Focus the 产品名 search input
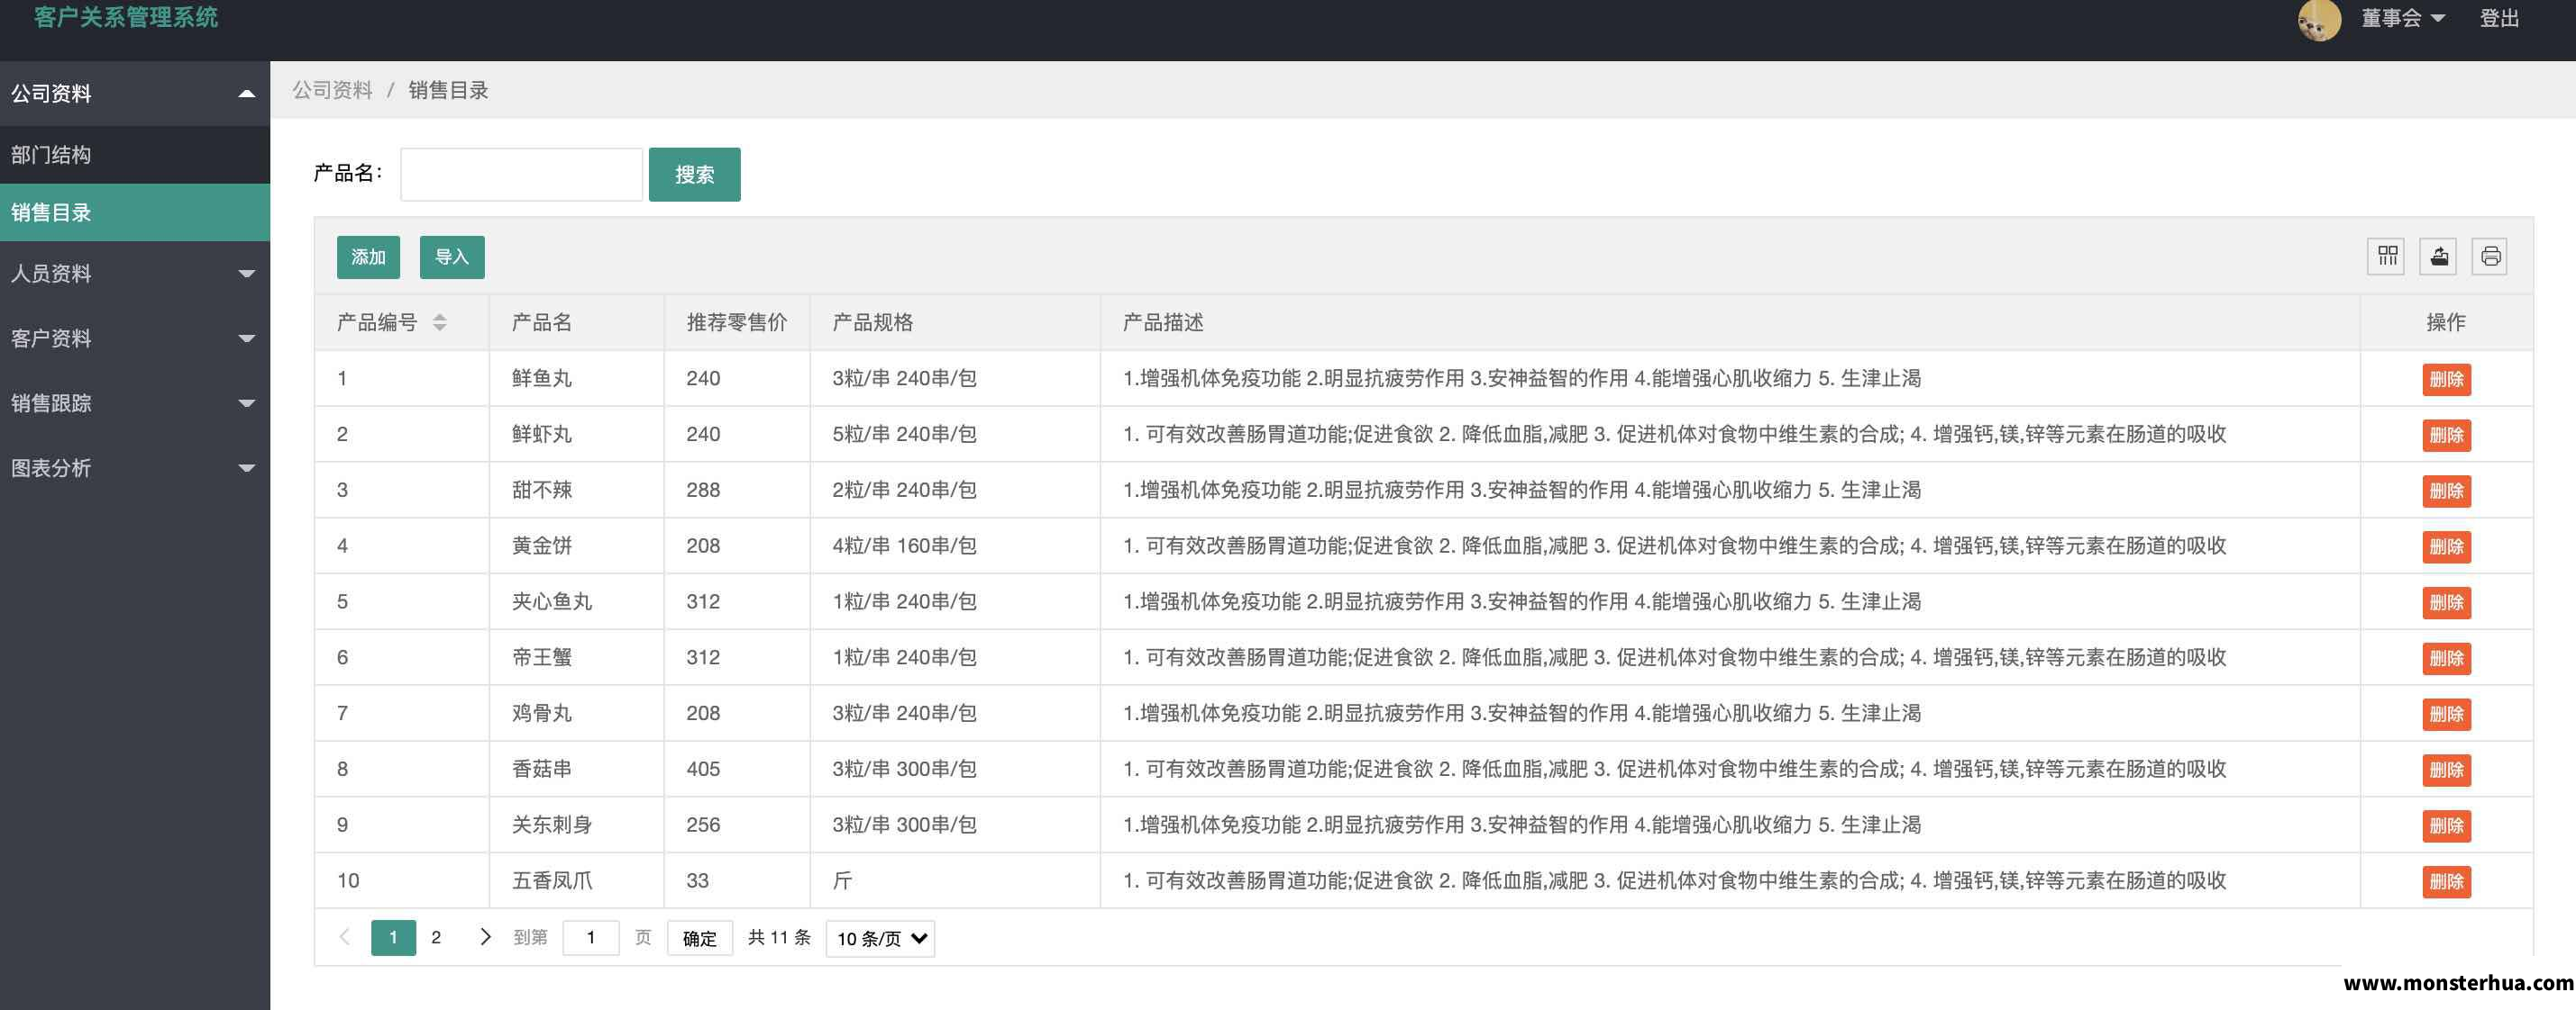 click(521, 175)
